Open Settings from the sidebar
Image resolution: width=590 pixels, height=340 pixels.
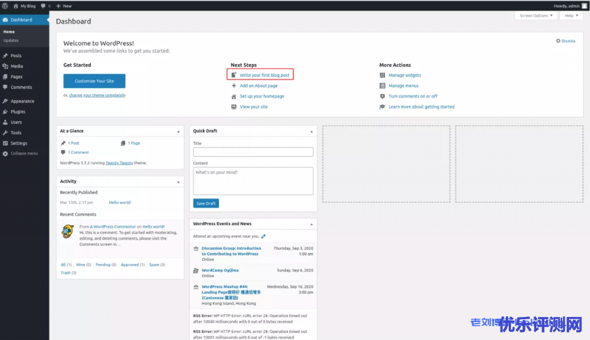18,143
